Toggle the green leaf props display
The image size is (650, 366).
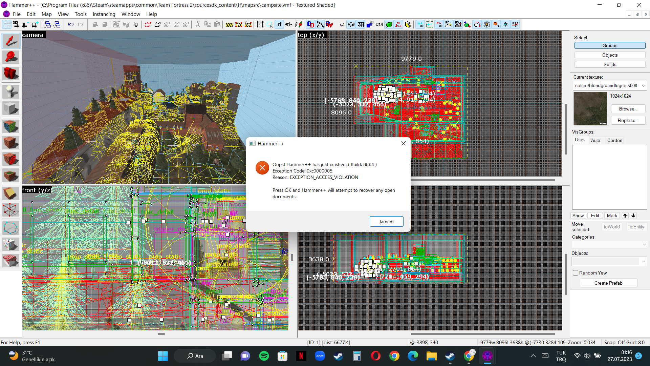pyautogui.click(x=389, y=24)
